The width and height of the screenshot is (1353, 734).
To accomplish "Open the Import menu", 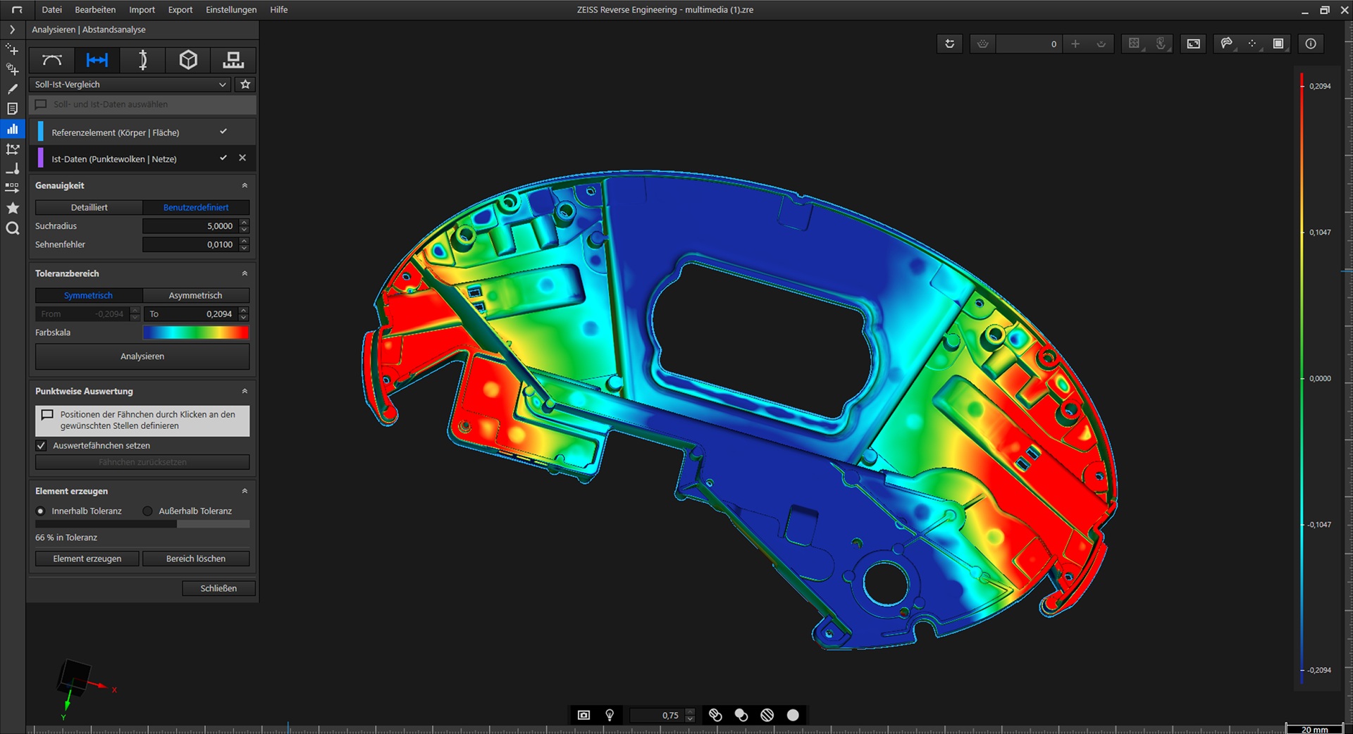I will 141,9.
